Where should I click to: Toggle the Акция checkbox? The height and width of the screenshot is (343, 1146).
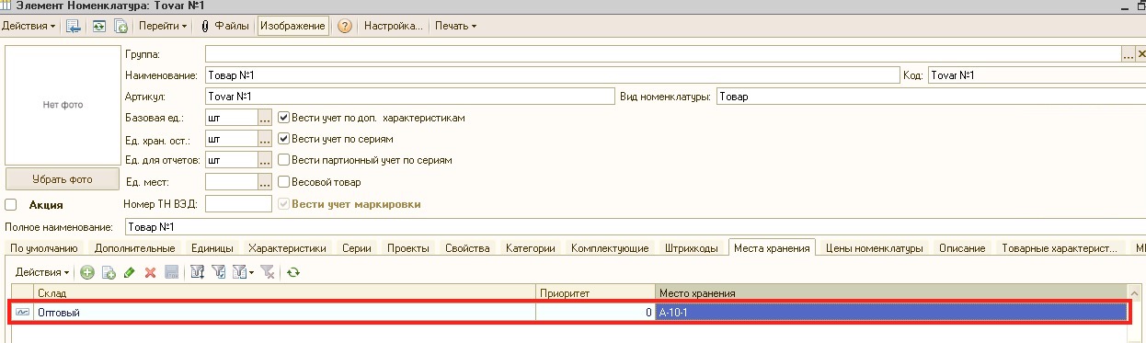[11, 205]
